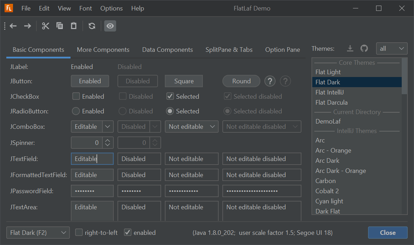Viewport: 414px width, 245px height.
Task: Click the forward arrow toolbar icon
Action: [27, 26]
